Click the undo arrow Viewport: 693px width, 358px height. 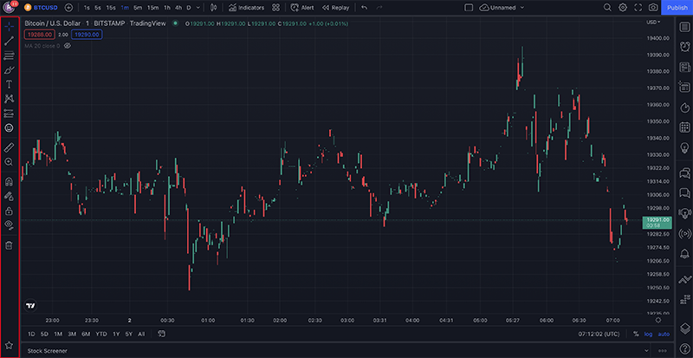tap(364, 8)
